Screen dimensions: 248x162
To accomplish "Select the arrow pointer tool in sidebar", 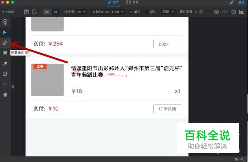I will (x=5, y=33).
